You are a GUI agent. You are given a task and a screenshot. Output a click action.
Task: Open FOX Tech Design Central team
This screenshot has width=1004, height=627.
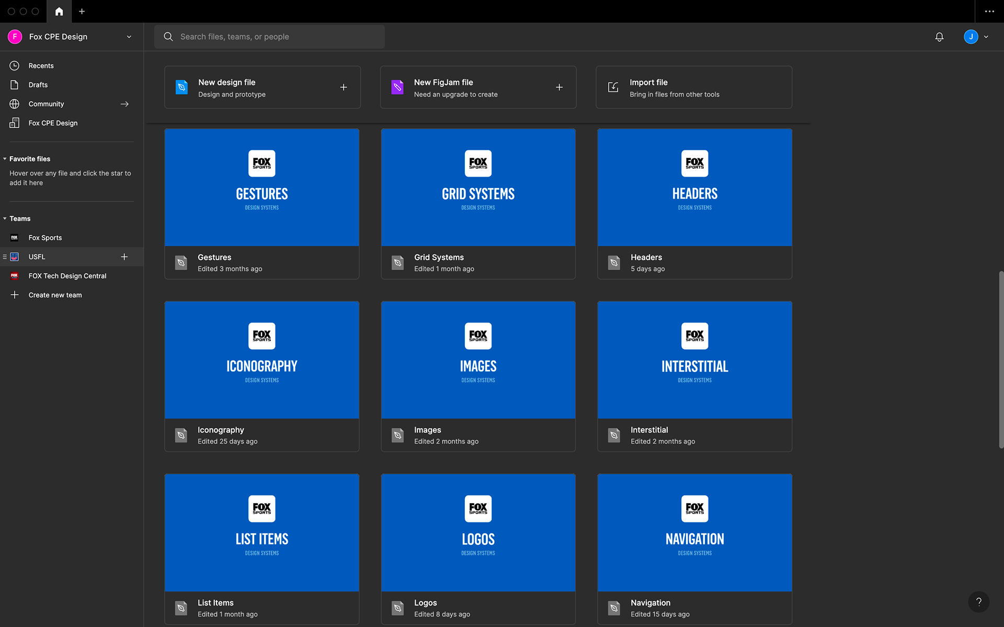pyautogui.click(x=72, y=276)
